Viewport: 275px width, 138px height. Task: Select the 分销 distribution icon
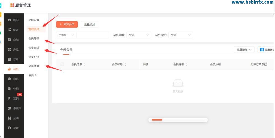click(x=9, y=89)
